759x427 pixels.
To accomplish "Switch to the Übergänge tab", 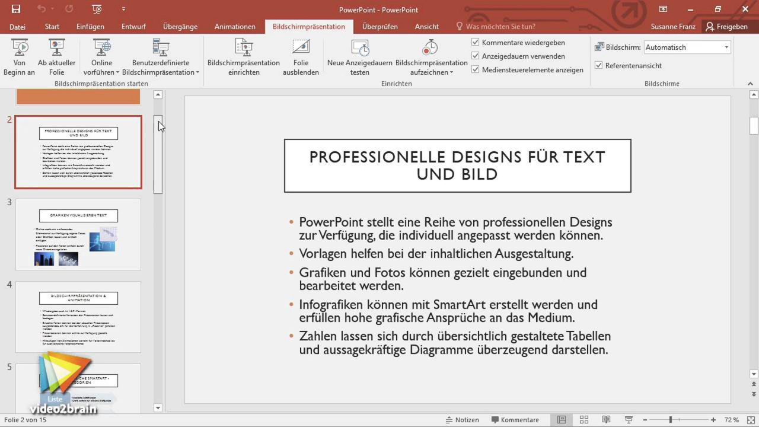I will (x=180, y=27).
